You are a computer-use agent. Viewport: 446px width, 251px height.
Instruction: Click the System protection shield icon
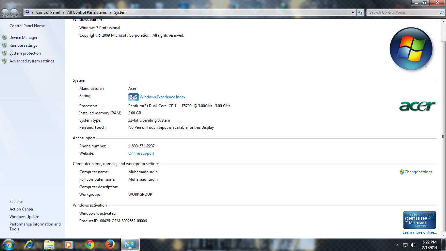point(5,53)
